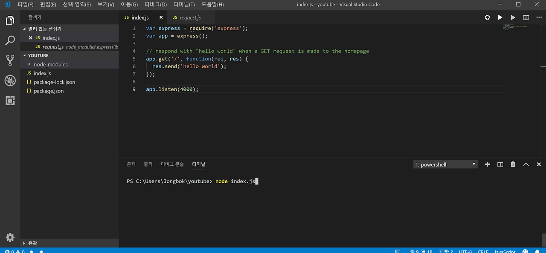The width and height of the screenshot is (546, 253).
Task: Click CRLF line ending in status bar
Action: coord(483,251)
